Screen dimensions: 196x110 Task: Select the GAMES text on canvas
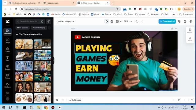click(x=91, y=59)
